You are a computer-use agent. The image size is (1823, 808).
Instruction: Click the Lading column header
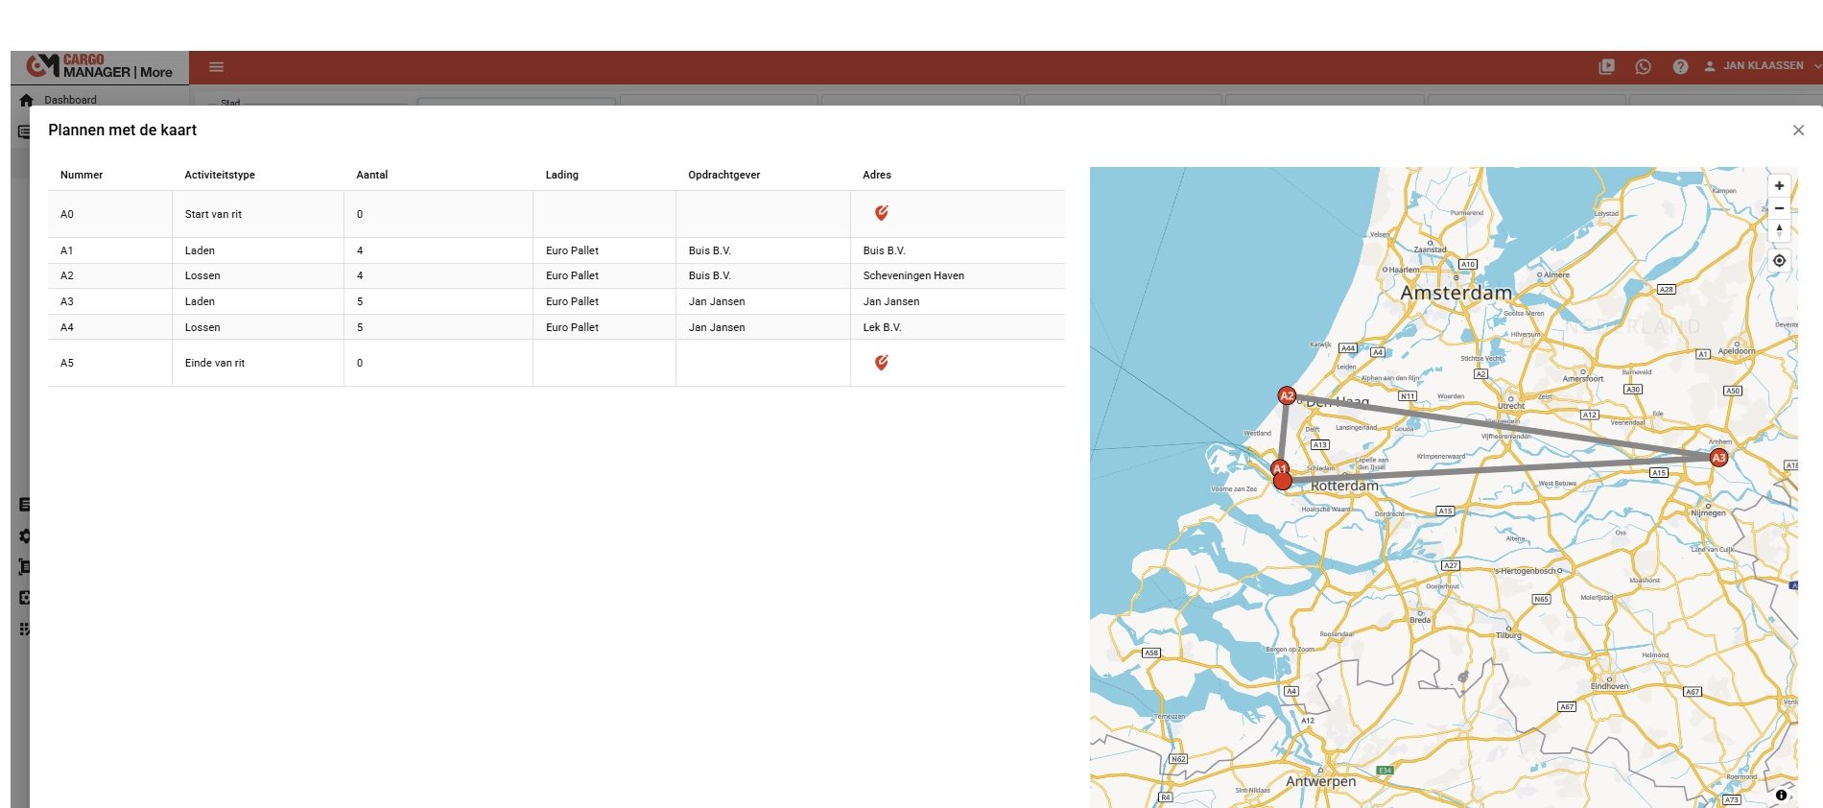562,175
